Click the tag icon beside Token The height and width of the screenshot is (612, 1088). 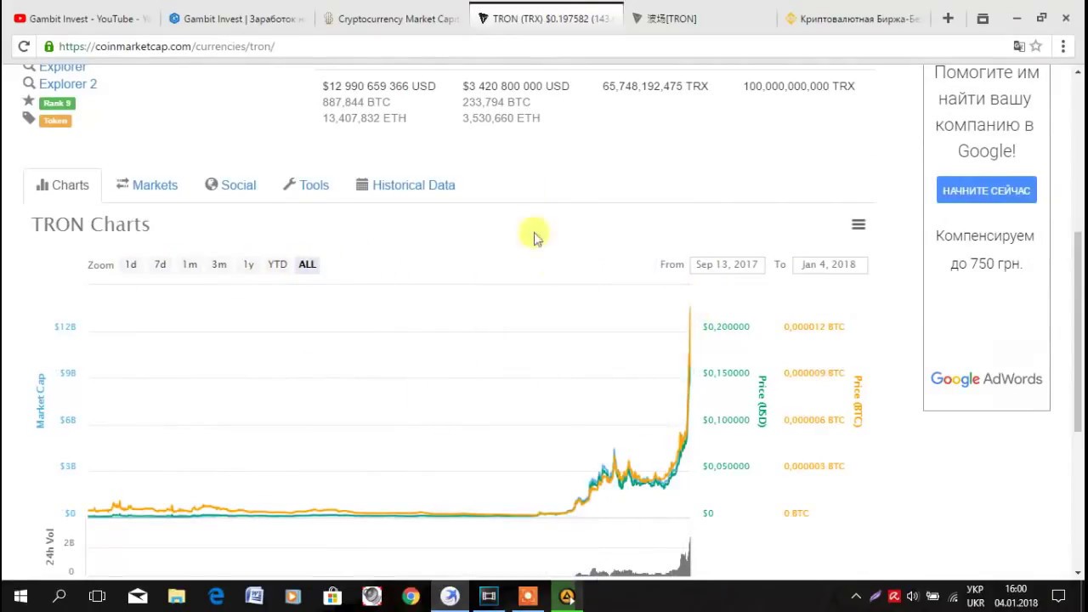29,119
